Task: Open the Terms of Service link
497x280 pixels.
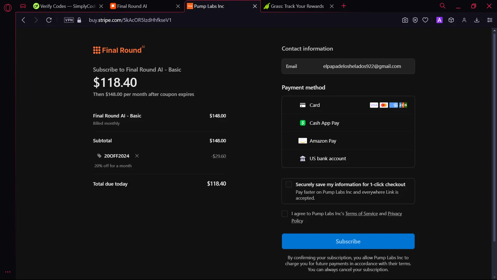Action: 361,214
